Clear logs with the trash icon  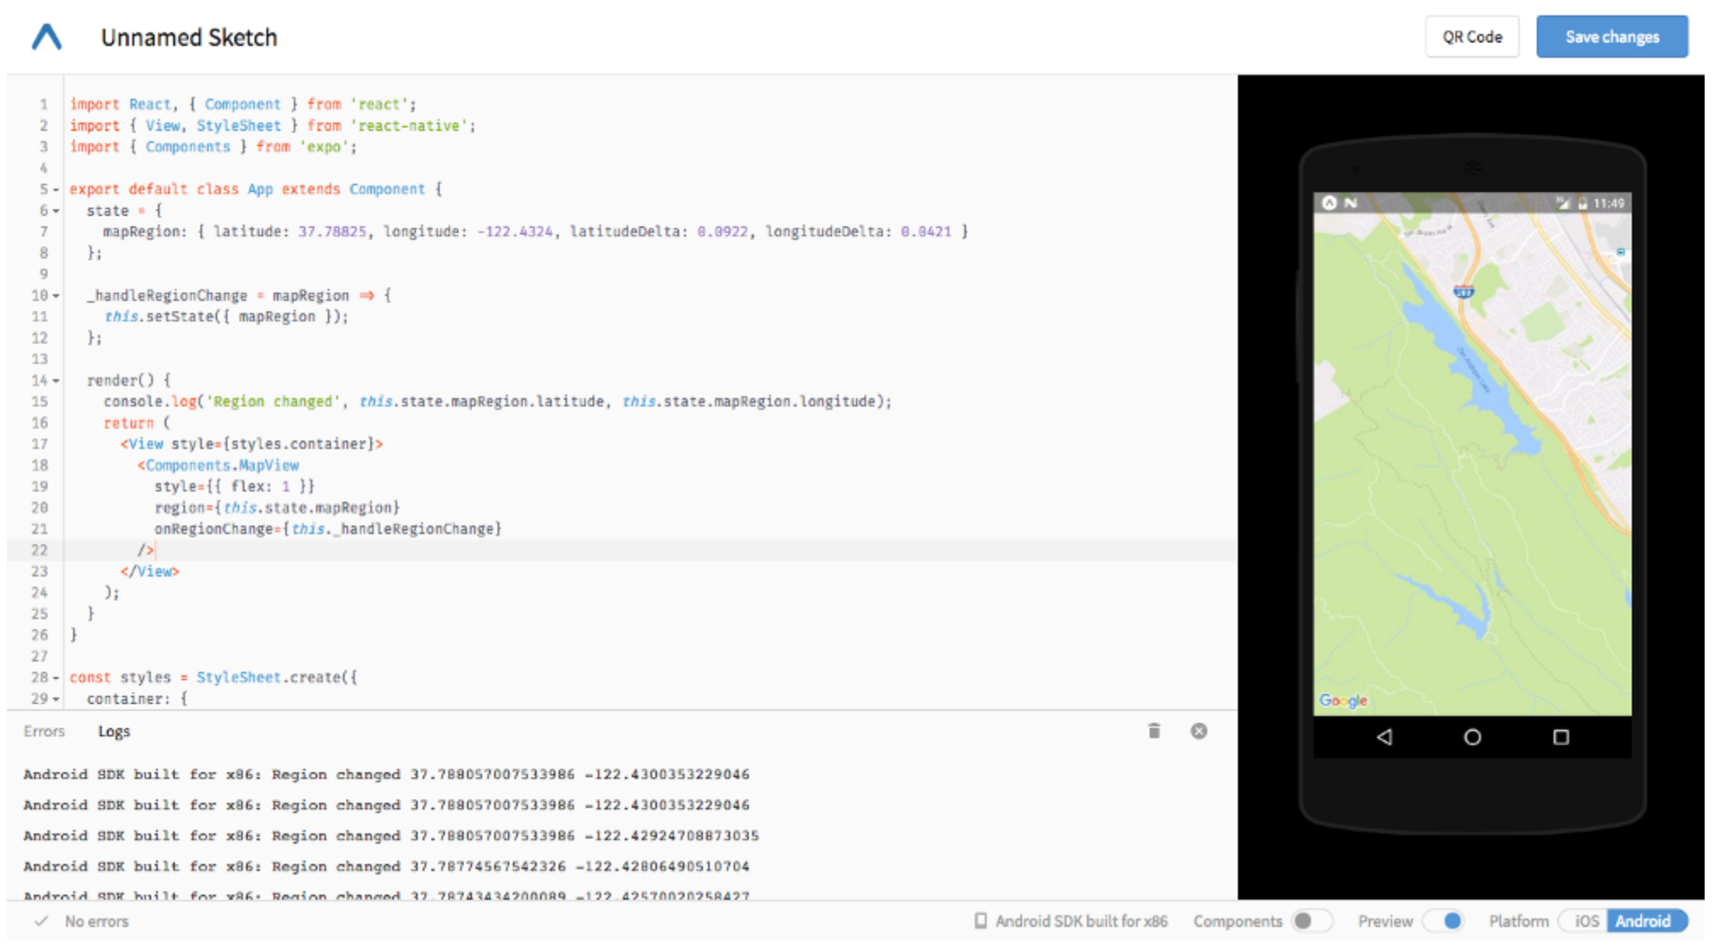[x=1154, y=731]
